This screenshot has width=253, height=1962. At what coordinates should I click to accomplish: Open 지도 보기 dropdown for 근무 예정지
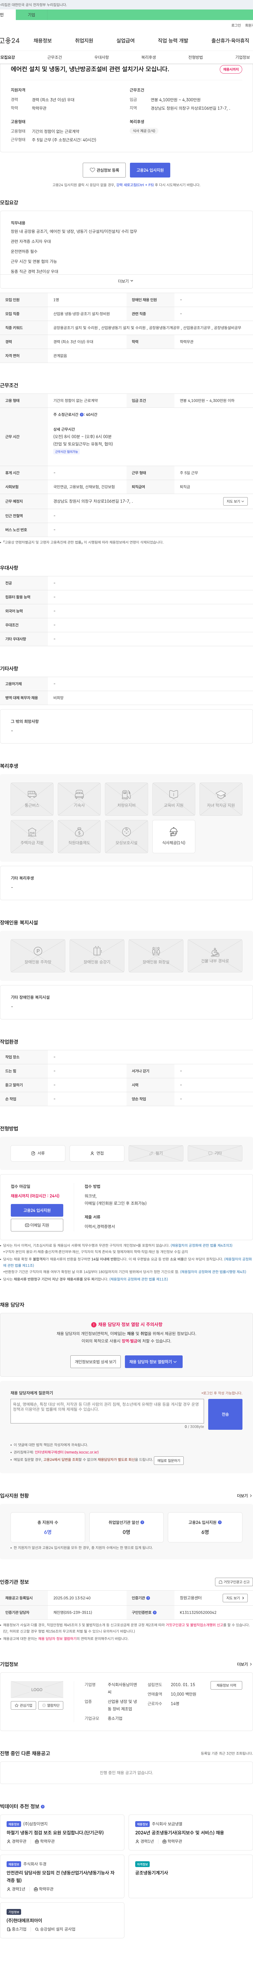click(235, 501)
